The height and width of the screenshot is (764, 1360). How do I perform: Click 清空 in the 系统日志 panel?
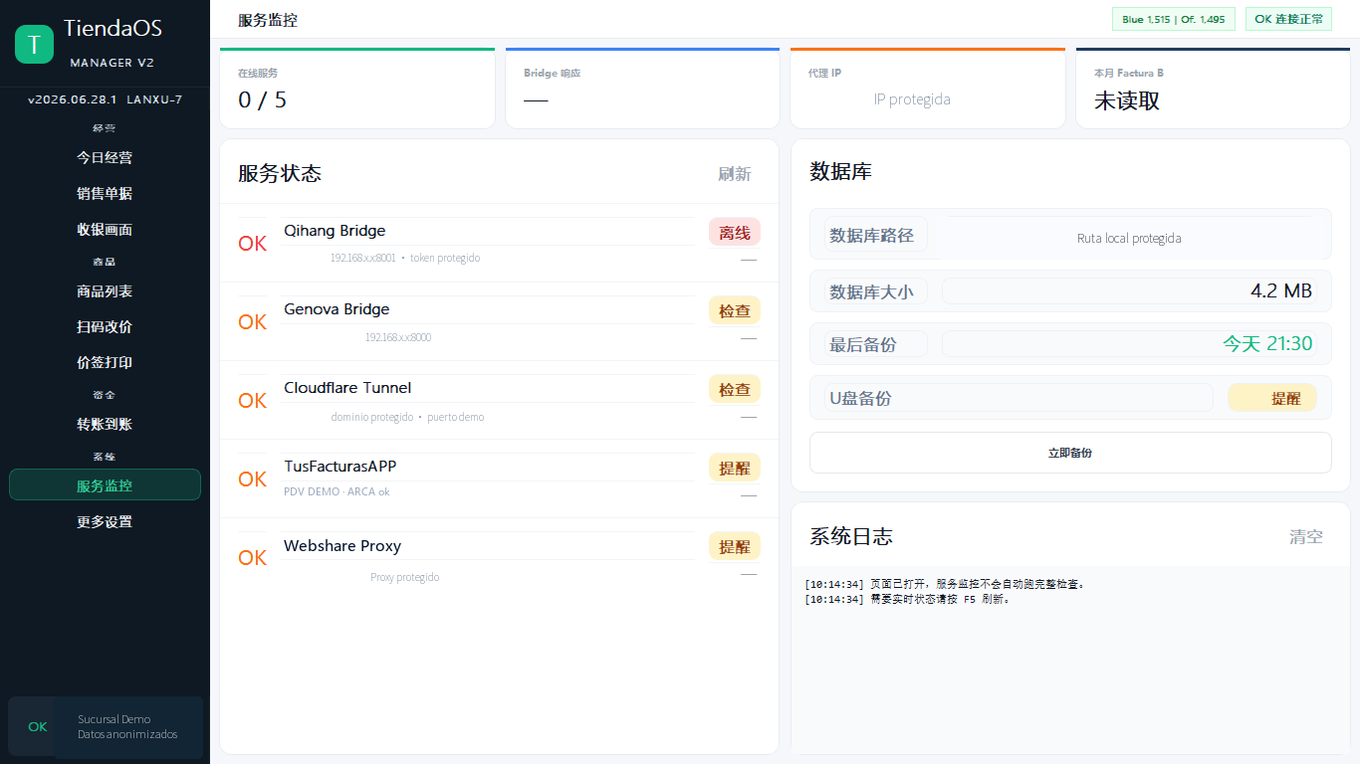[1306, 537]
